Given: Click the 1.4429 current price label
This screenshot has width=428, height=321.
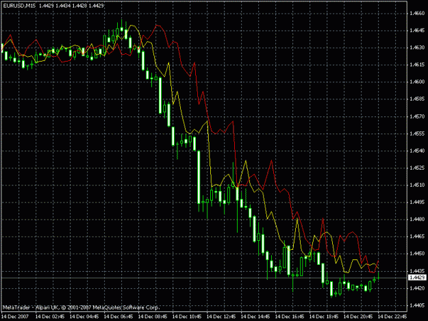Looking at the screenshot, I should (417, 278).
